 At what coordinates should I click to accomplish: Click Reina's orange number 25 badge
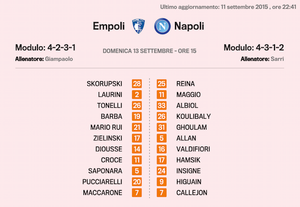pyautogui.click(x=161, y=84)
